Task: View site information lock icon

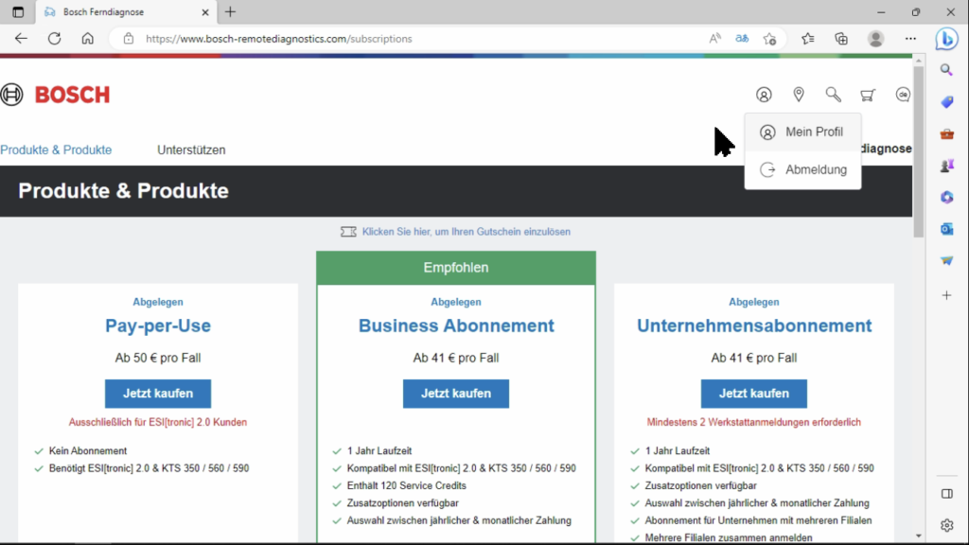Action: [129, 38]
